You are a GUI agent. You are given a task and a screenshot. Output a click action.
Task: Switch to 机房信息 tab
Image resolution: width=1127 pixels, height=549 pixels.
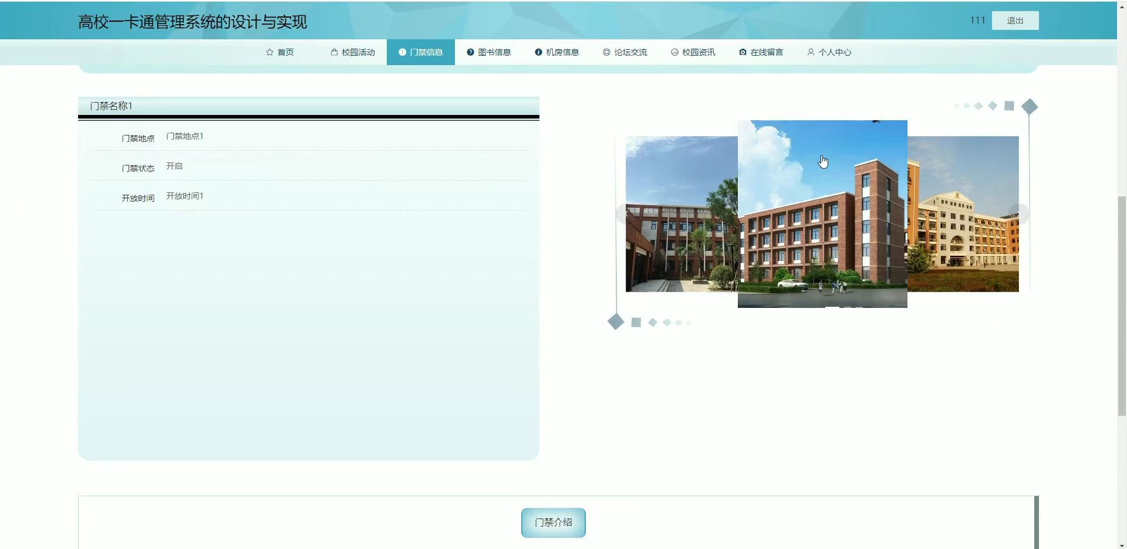pos(557,52)
